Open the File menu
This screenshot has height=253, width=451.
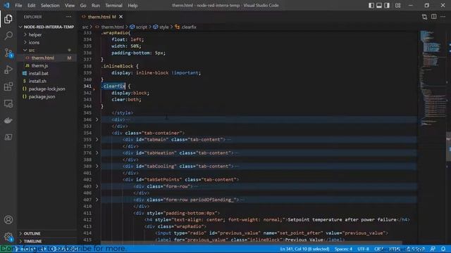tap(18, 5)
